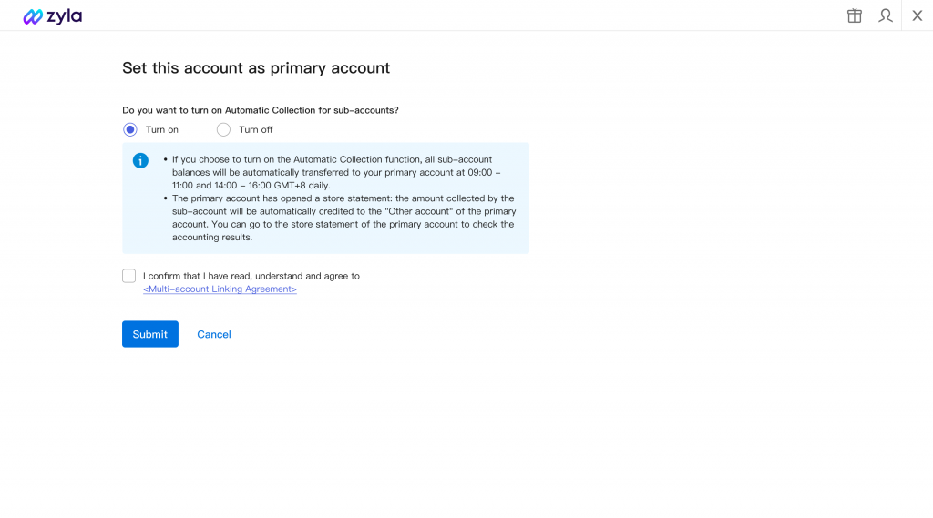Select the Turn on radio button
Screen dimensions: 933x518
tap(130, 129)
